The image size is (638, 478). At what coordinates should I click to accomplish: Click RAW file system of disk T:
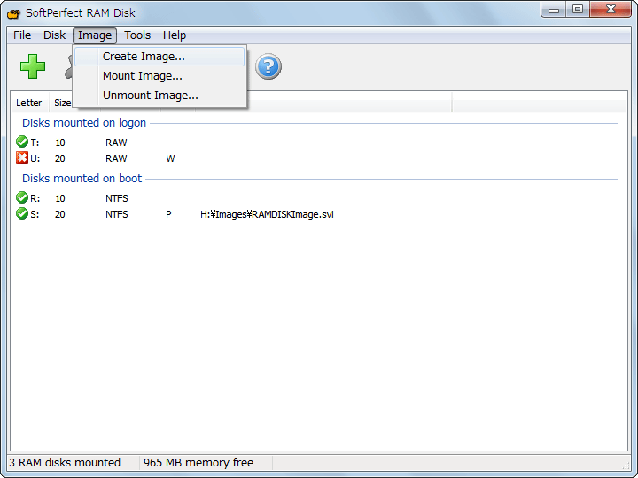(116, 143)
